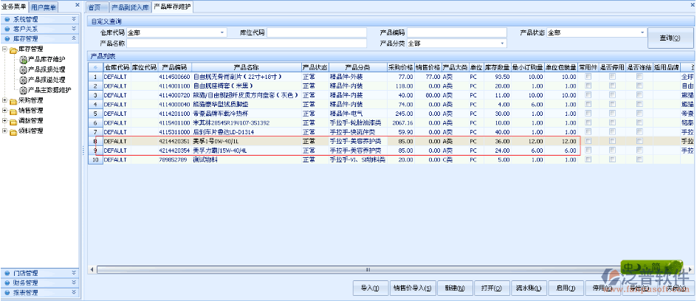
Task: Click the 产品报溢处理 tree item icon
Action: pos(23,80)
